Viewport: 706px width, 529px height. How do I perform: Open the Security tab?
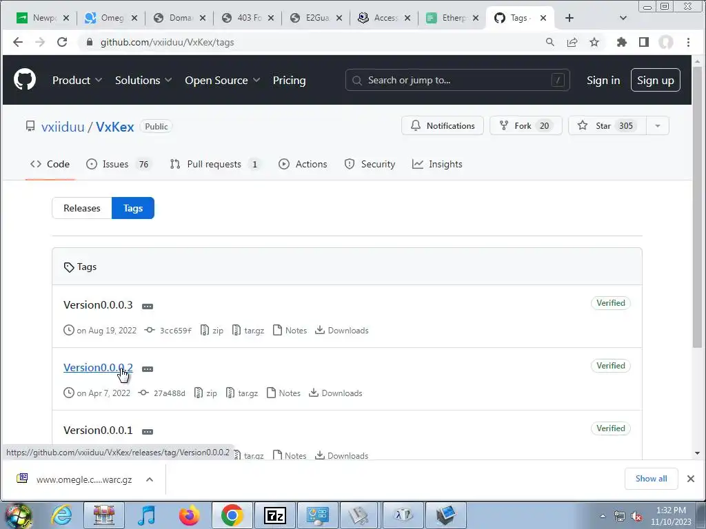370,164
